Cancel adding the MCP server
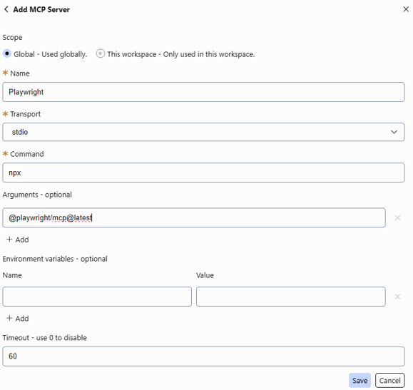 (390, 380)
